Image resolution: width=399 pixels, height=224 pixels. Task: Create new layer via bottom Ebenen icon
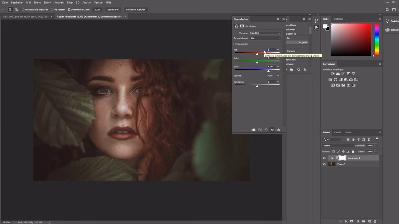(369, 221)
